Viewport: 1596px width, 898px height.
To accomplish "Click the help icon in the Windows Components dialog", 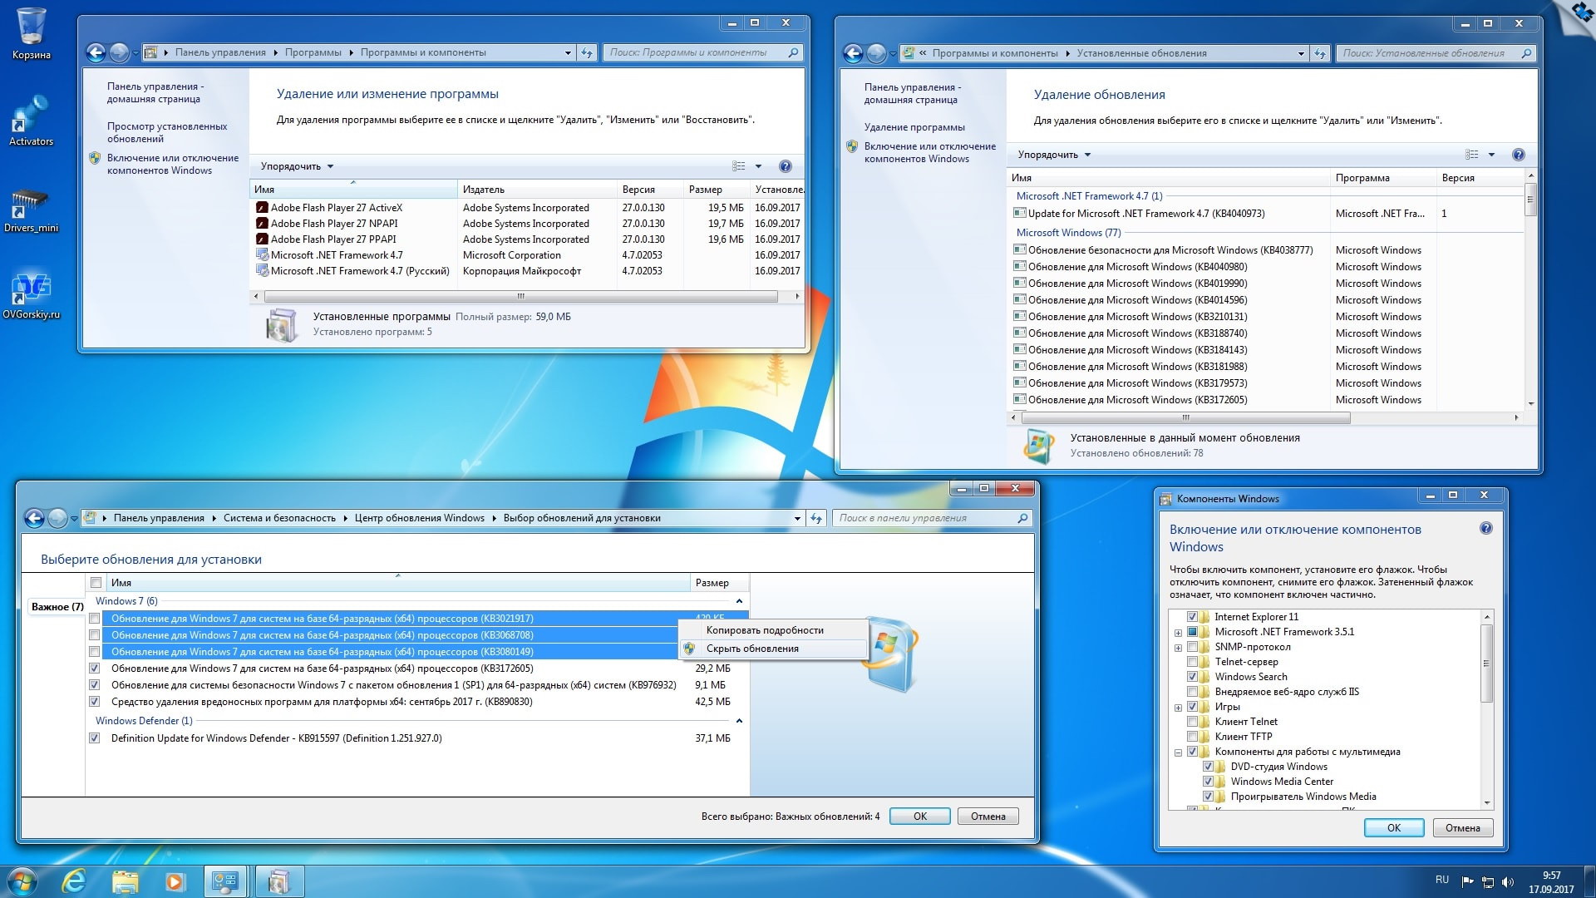I will point(1486,528).
